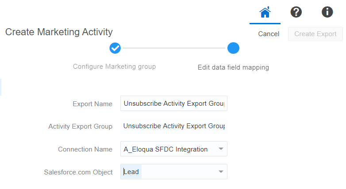Click the information (i) icon

[327, 12]
